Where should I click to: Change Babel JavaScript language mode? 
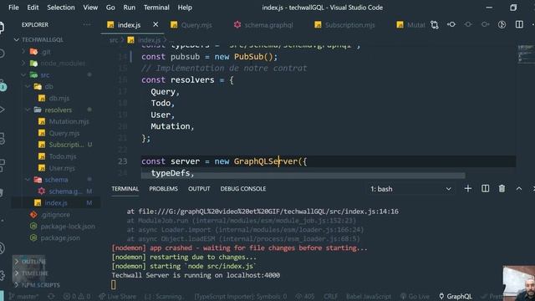pyautogui.click(x=369, y=297)
